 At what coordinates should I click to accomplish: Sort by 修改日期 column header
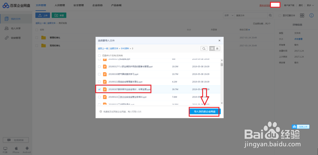pos(245,30)
